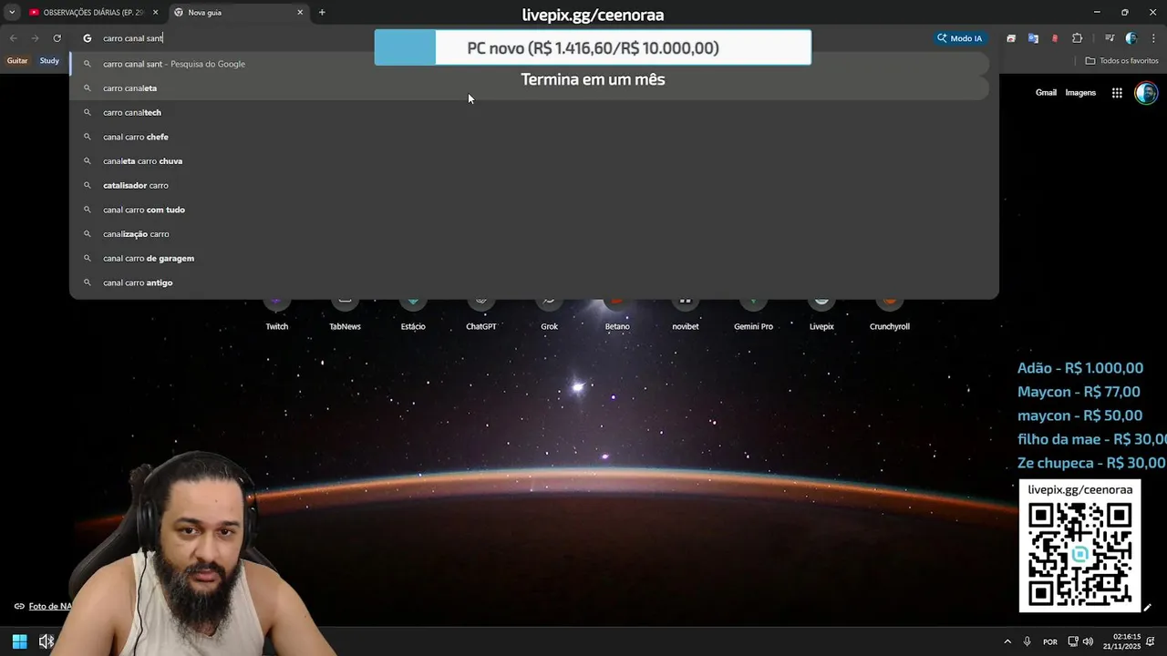Image resolution: width=1167 pixels, height=656 pixels.
Task: Open the Google apps grid
Action: [x=1117, y=93]
